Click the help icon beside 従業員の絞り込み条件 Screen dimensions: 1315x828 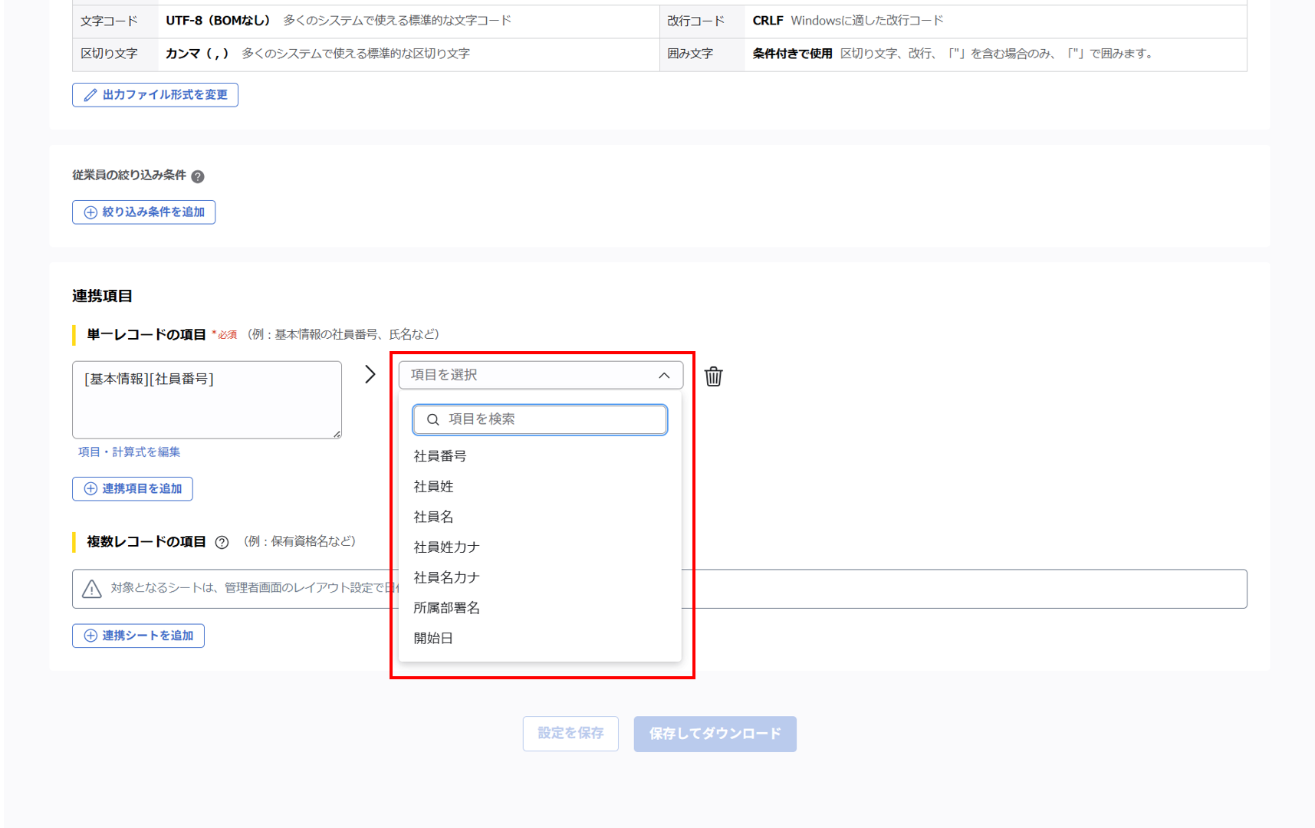click(x=198, y=176)
